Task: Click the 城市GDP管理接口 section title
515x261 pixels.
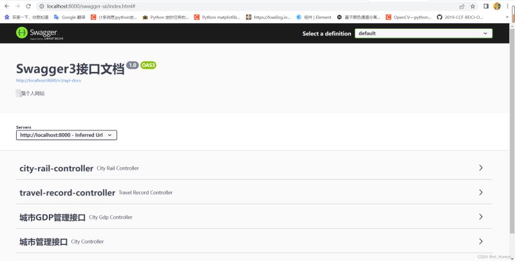Action: pyautogui.click(x=53, y=217)
